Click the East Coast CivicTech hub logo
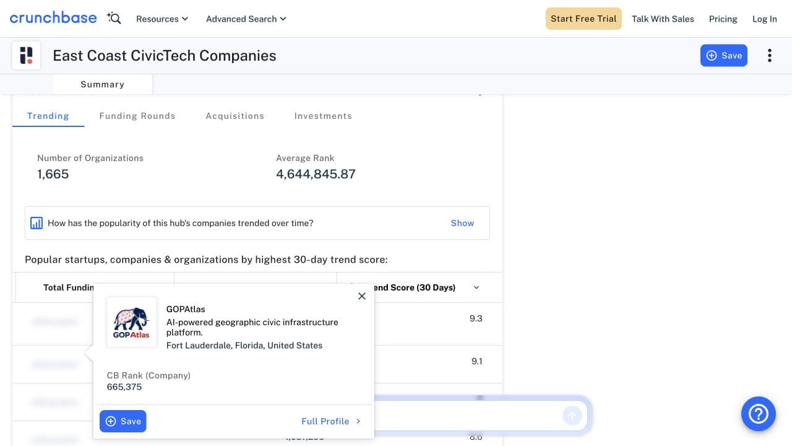The image size is (792, 446). (27, 55)
